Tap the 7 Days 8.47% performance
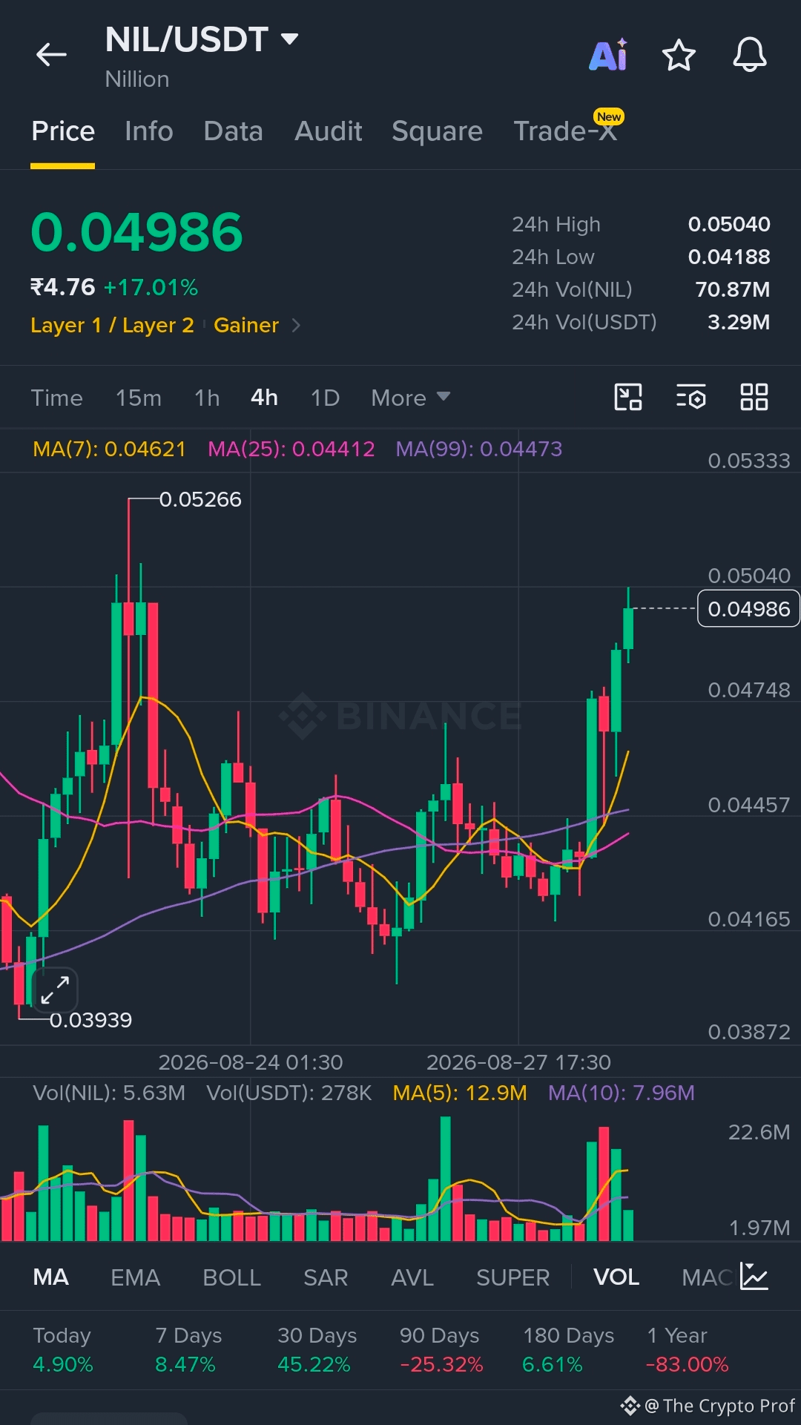 [x=188, y=1349]
